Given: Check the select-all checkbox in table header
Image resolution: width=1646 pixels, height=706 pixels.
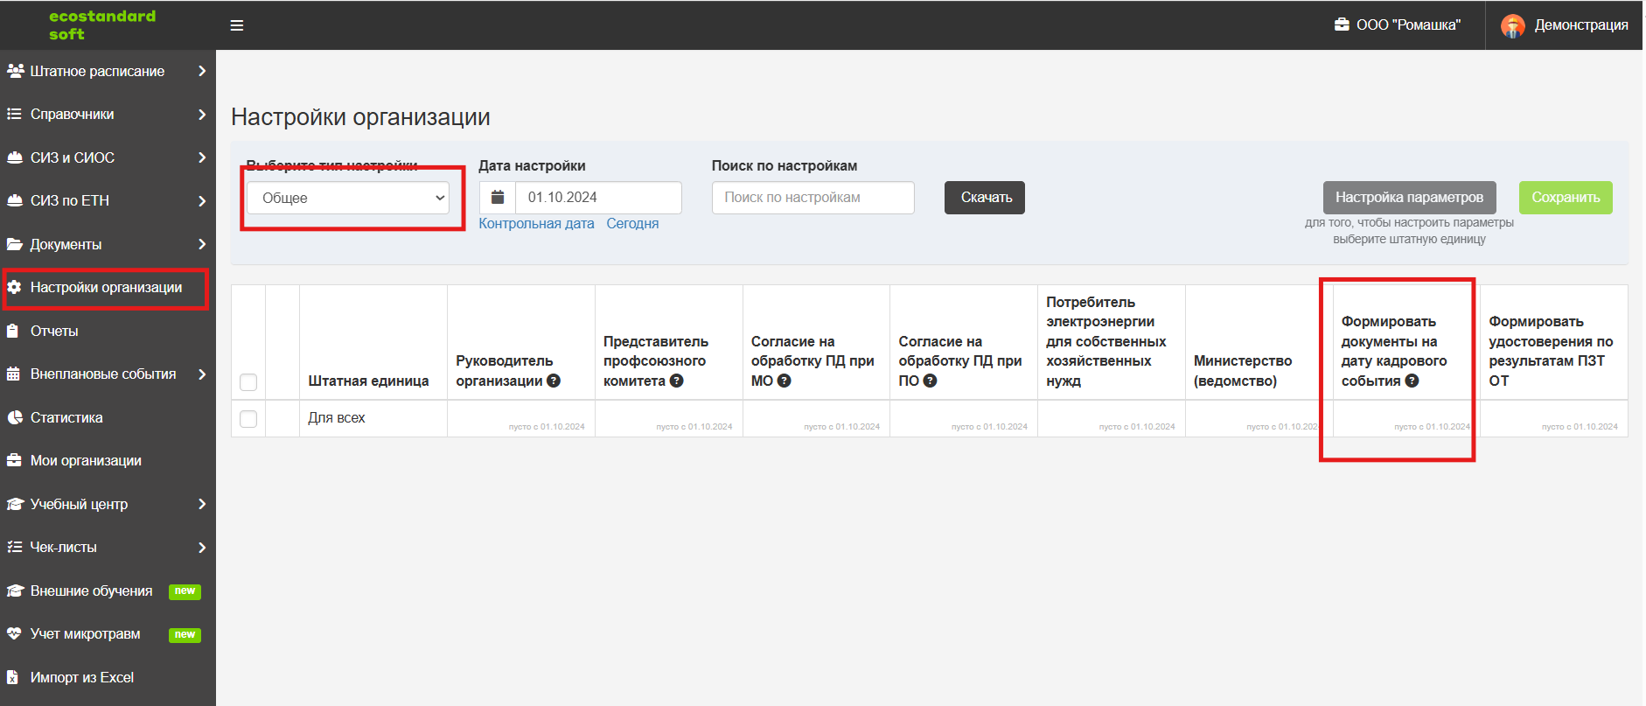Looking at the screenshot, I should [x=248, y=382].
